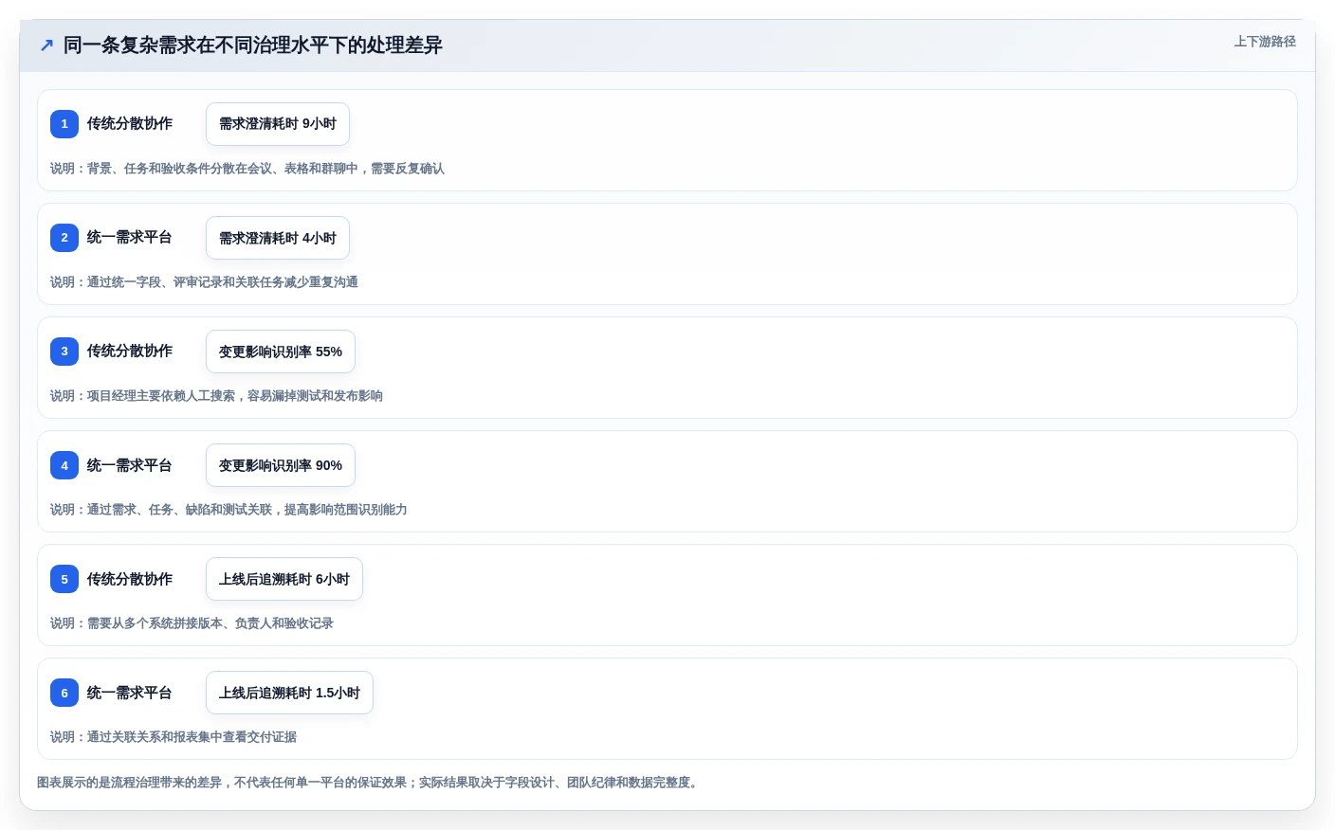Click description 需要从多个系统拼接版本

pyautogui.click(x=192, y=623)
